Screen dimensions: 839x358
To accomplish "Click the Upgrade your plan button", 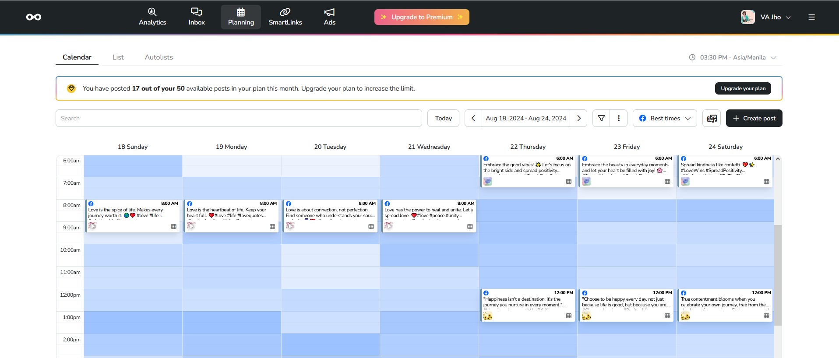I will (743, 88).
